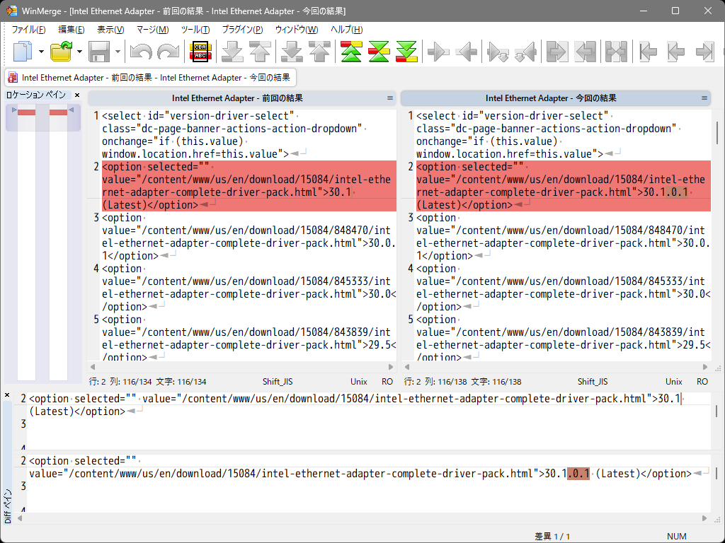Open the 編集(E) menu
The image size is (725, 543).
(x=72, y=30)
